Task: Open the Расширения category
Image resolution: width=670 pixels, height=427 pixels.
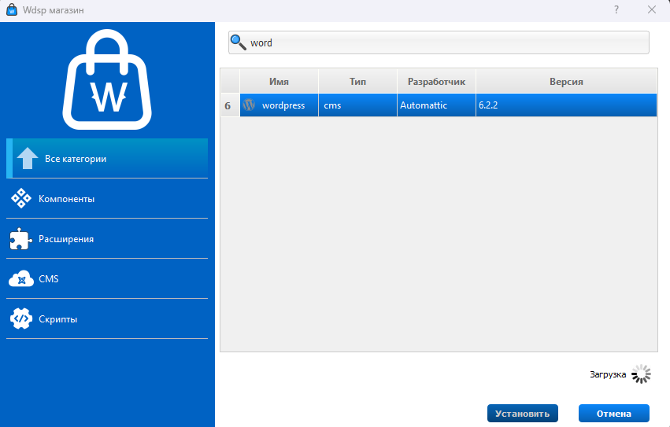Action: [x=107, y=239]
